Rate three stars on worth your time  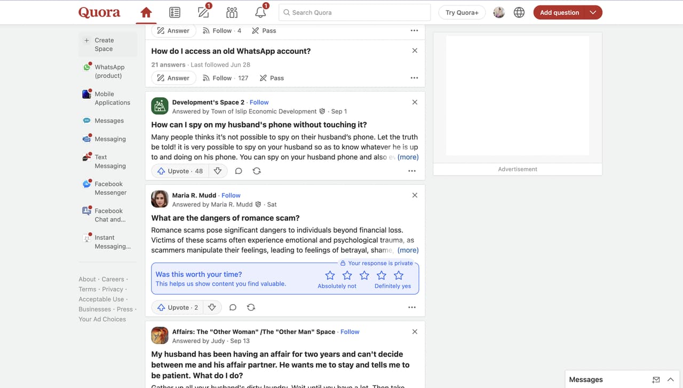(364, 275)
